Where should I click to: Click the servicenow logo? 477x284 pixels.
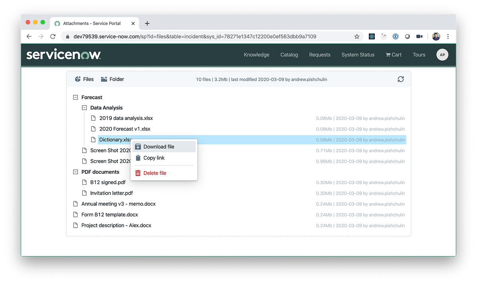pos(64,54)
